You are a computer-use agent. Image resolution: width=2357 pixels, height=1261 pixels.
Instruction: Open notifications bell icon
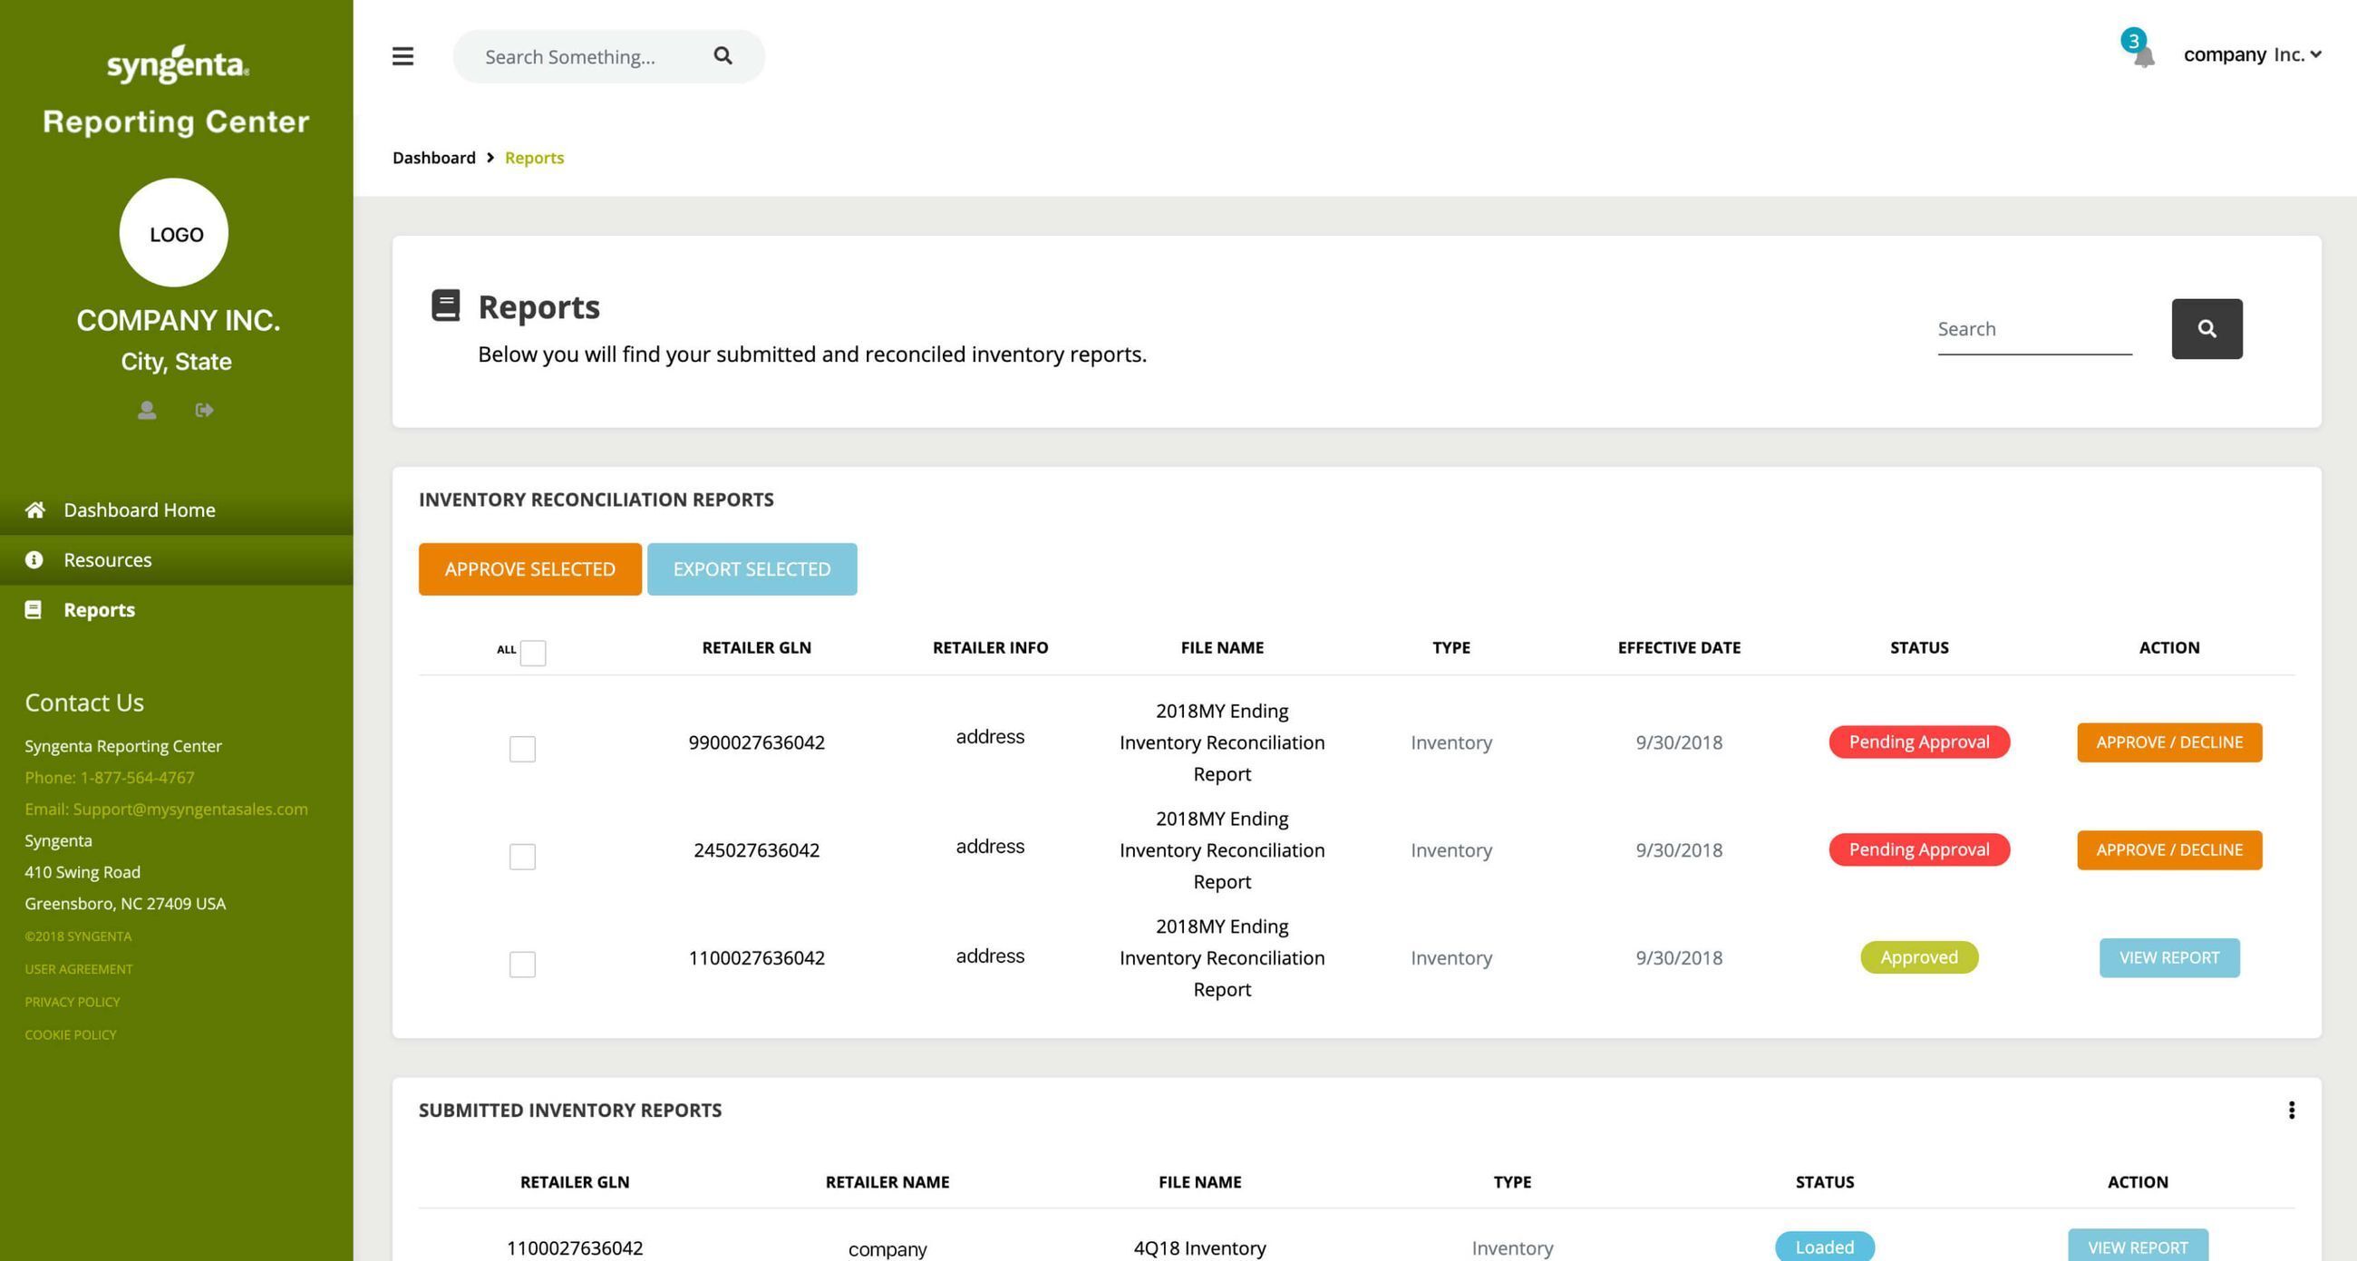[2143, 57]
